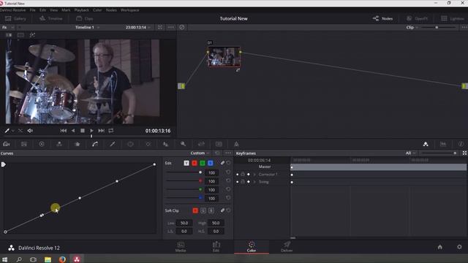The width and height of the screenshot is (468, 263).
Task: Open the Blur palette icon
Action: (165, 144)
